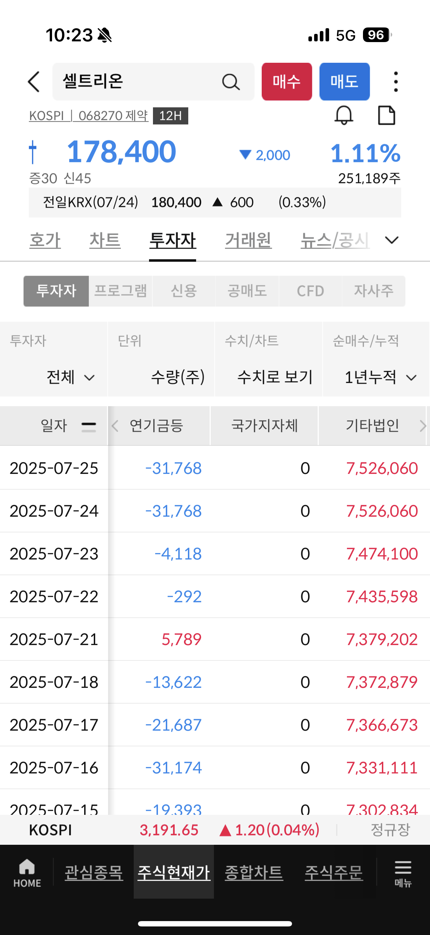This screenshot has height=935, width=430.
Task: Switch to the 차트 tab
Action: 105,240
